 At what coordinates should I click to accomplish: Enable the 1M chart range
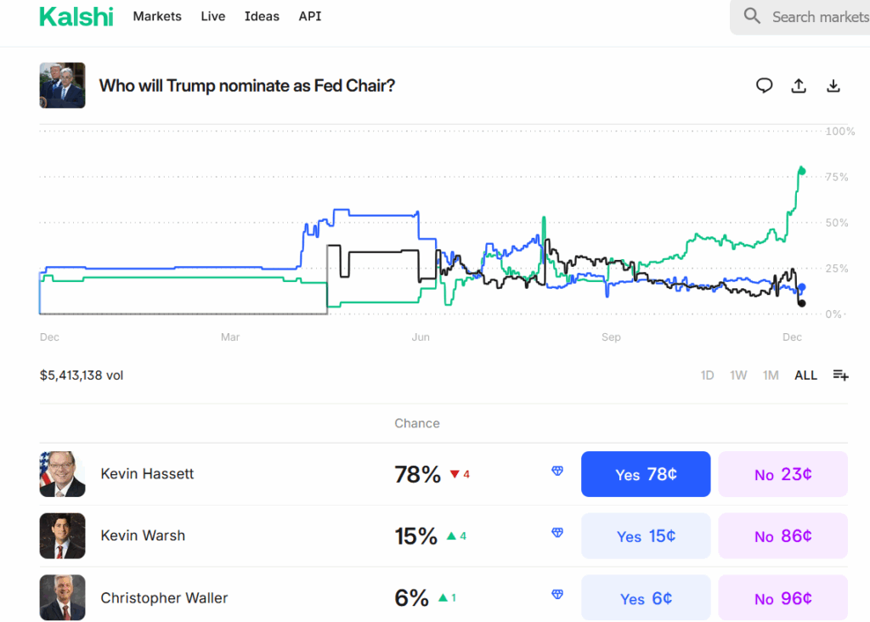pyautogui.click(x=771, y=375)
